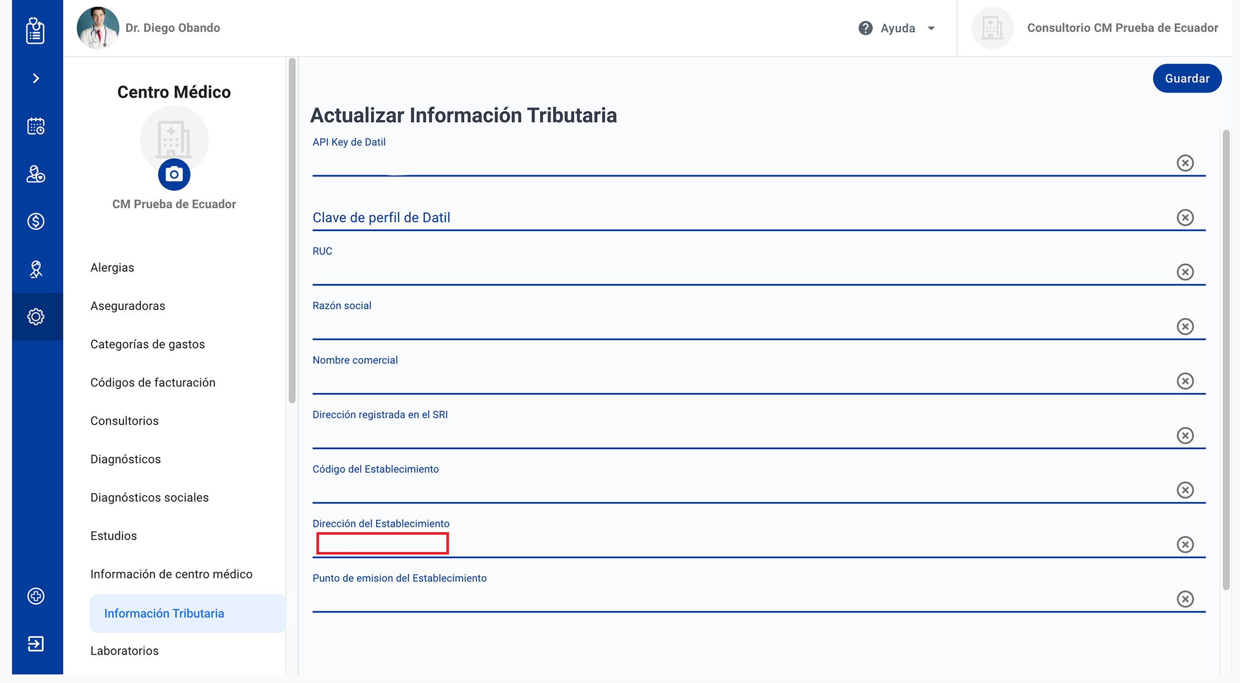Open Códigos de facturación menu item
The width and height of the screenshot is (1240, 683).
click(x=153, y=382)
